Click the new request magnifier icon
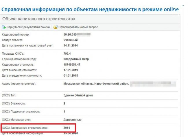 tap(56, 27)
